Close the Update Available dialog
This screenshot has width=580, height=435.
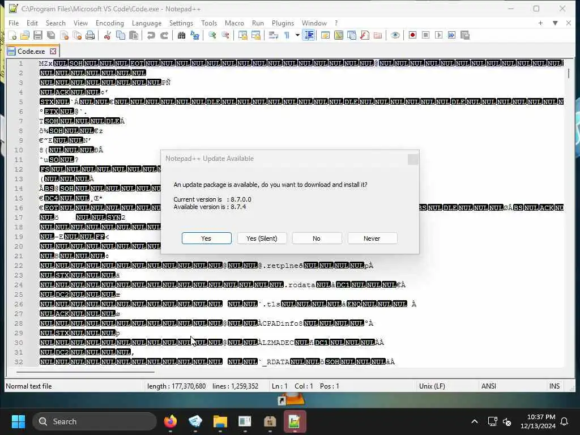(413, 159)
